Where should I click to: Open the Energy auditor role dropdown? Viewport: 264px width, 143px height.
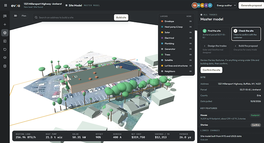[x=226, y=5]
